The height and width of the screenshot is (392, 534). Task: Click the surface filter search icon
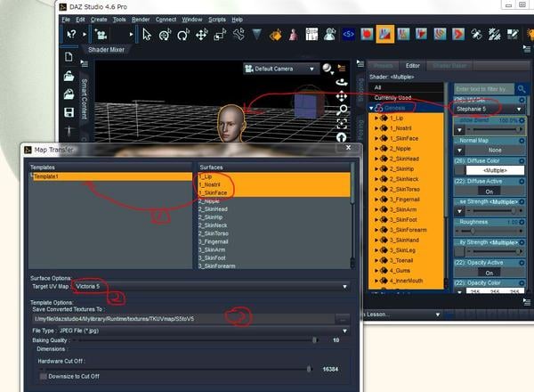point(522,89)
